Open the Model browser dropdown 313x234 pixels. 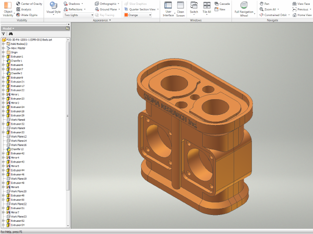click(x=13, y=28)
